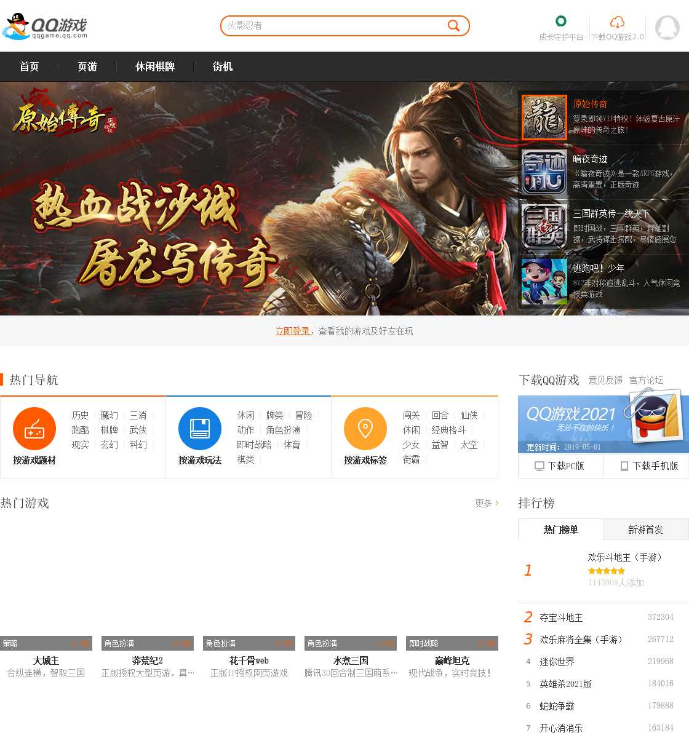Open 蛇蛇争霸 ranking entry

tap(557, 706)
